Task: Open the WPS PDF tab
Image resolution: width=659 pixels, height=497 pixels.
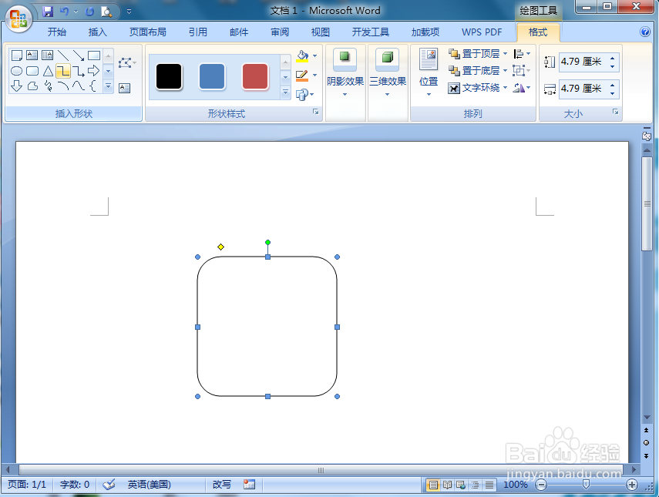Action: coord(482,32)
